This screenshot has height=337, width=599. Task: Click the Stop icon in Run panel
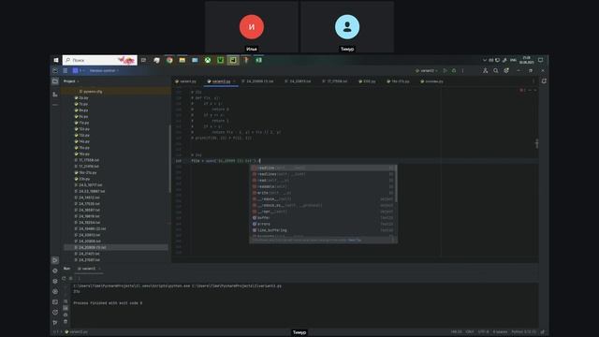71,278
